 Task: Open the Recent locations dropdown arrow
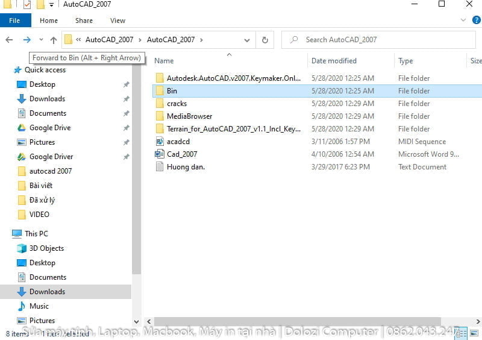(41, 40)
